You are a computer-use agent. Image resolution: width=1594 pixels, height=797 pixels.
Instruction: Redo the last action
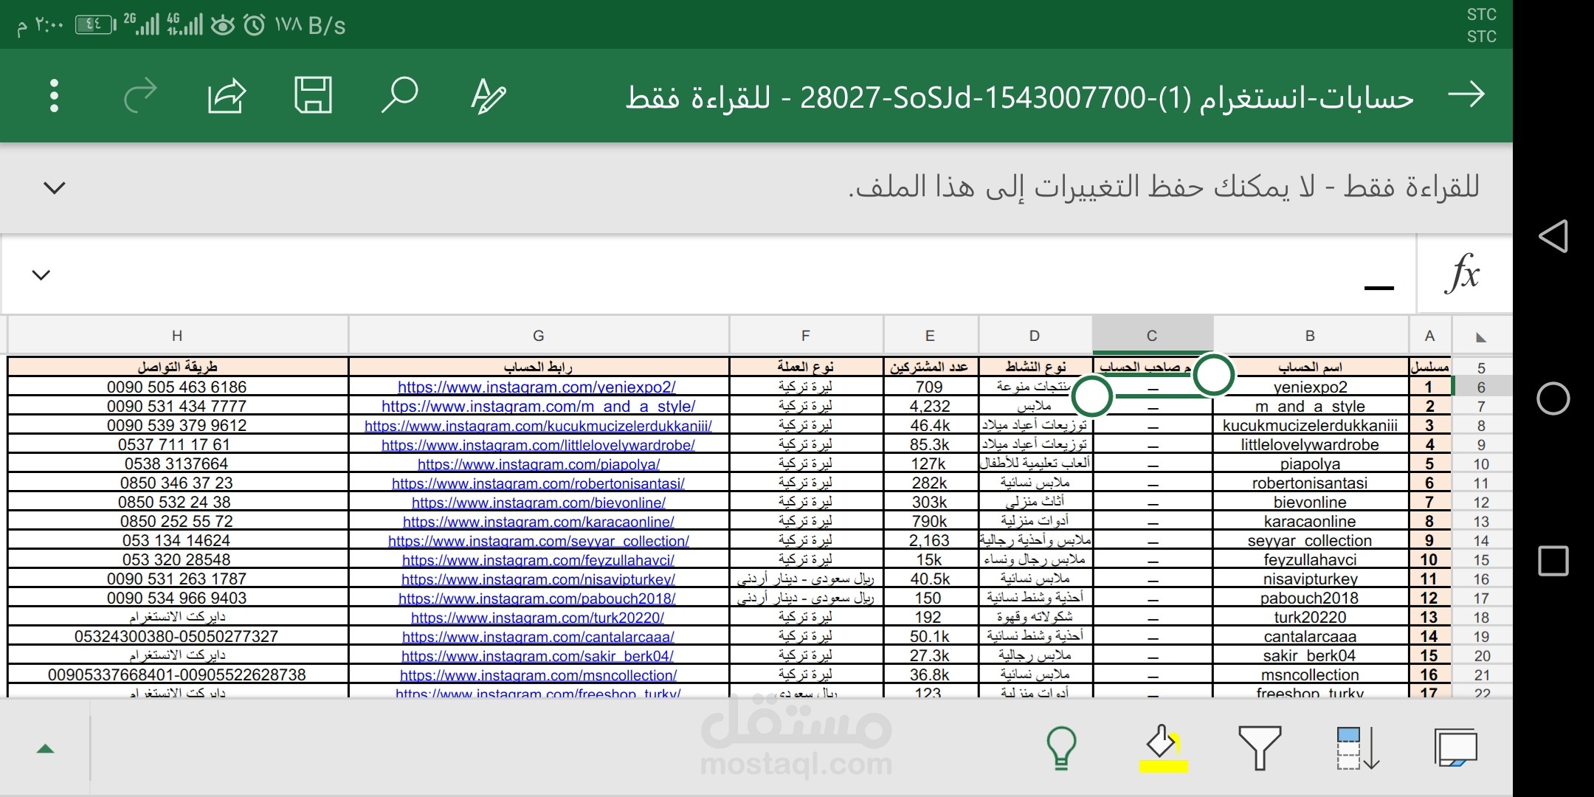pyautogui.click(x=141, y=94)
